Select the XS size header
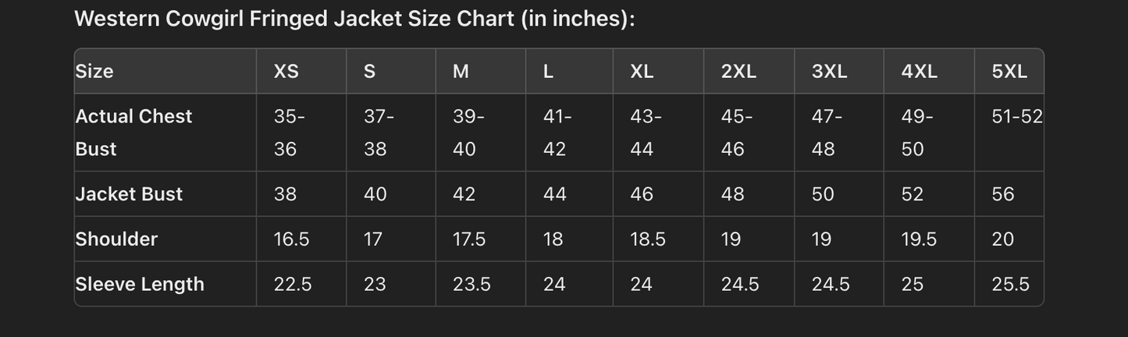The width and height of the screenshot is (1128, 337). tap(286, 71)
